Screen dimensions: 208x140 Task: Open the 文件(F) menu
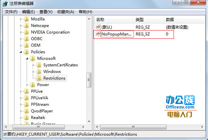[11, 12]
